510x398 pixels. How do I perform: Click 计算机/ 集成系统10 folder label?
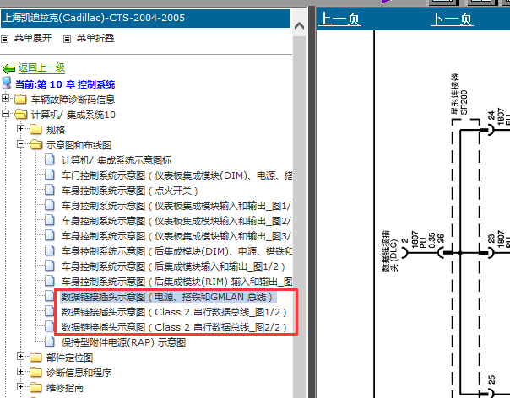pyautogui.click(x=73, y=115)
